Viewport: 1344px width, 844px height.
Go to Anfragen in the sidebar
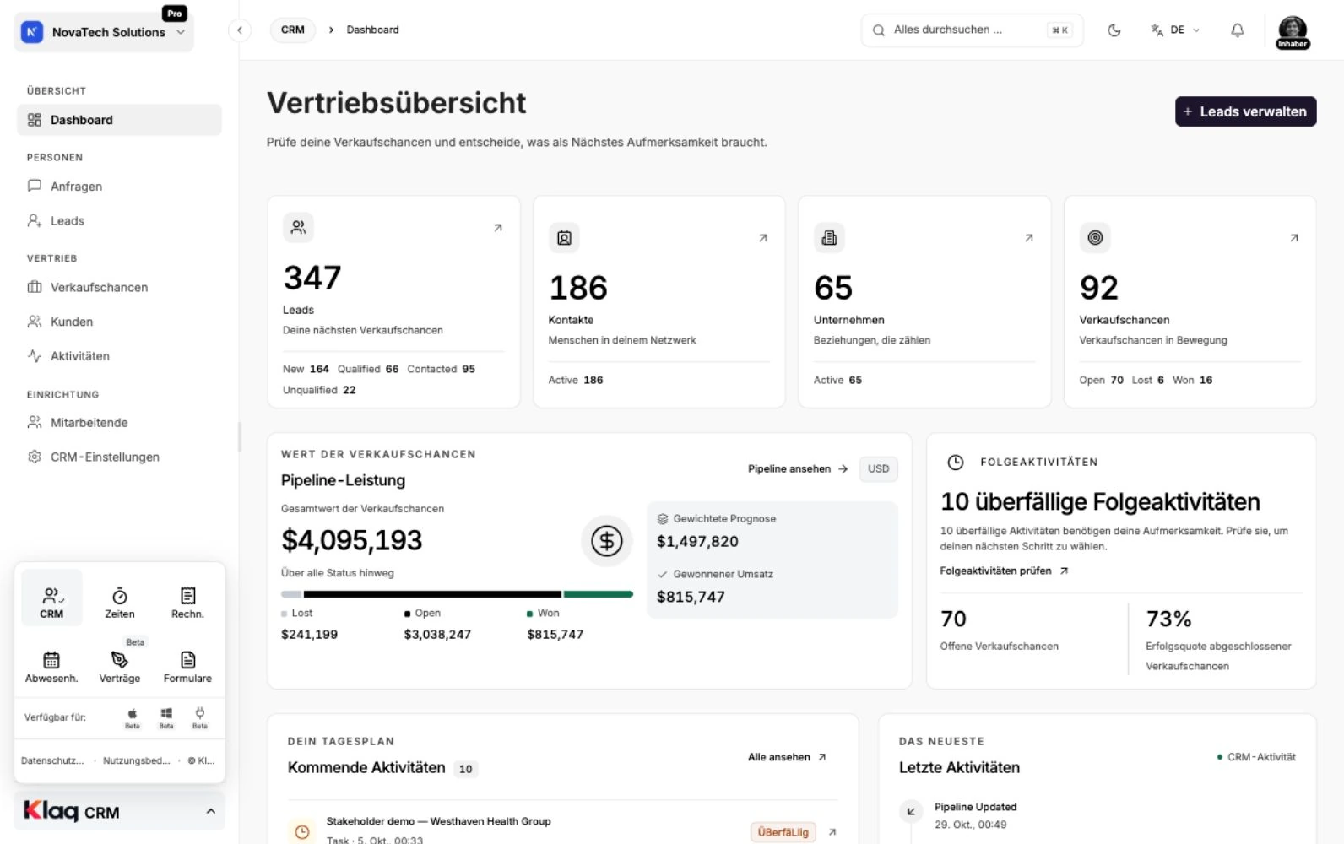tap(119, 187)
